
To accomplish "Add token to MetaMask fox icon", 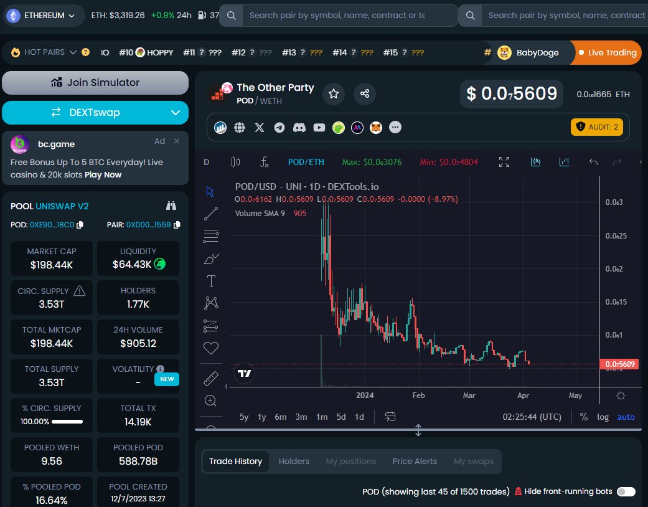I will [x=375, y=127].
